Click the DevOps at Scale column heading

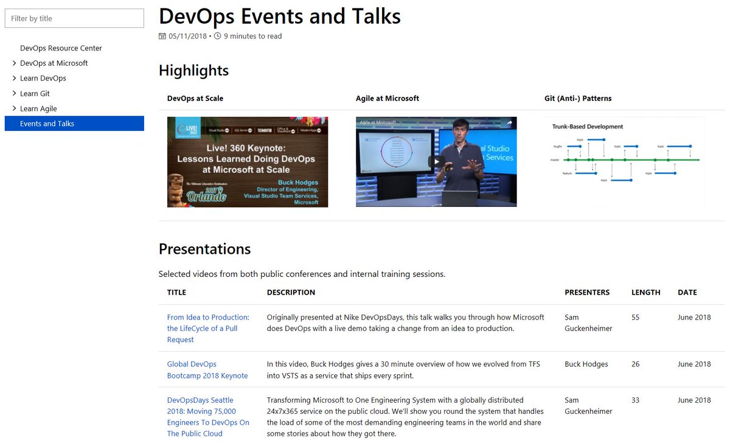pyautogui.click(x=195, y=98)
